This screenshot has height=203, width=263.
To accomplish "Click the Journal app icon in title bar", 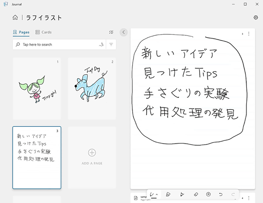I will (x=6, y=4).
